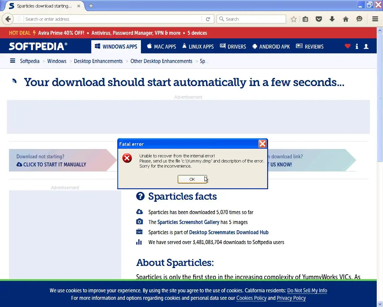Open the Reviews section
Screen dimensions: 383x307
point(310,46)
